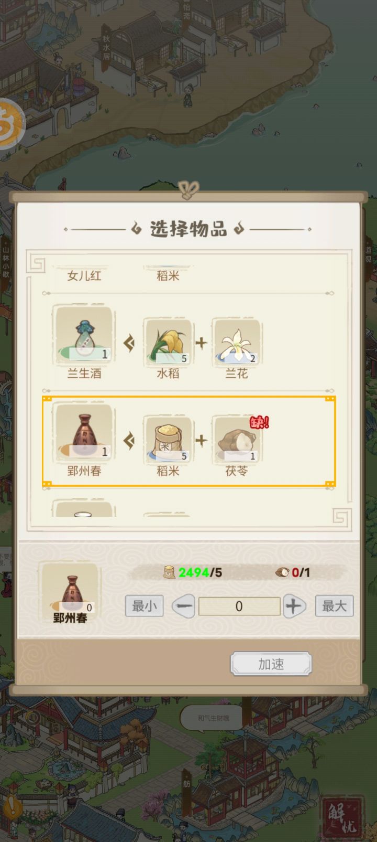Increase quantity with the plus button
This screenshot has width=377, height=842.
coord(294,606)
